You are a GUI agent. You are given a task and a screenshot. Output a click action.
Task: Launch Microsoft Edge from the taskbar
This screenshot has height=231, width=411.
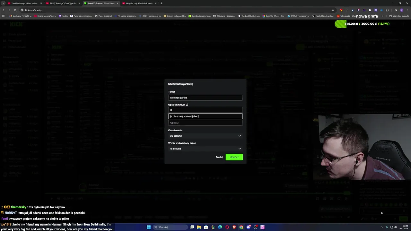(x=220, y=227)
